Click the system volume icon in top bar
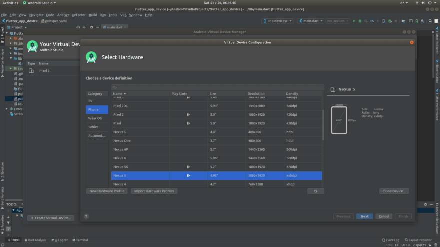This screenshot has width=440, height=247. click(x=423, y=3)
